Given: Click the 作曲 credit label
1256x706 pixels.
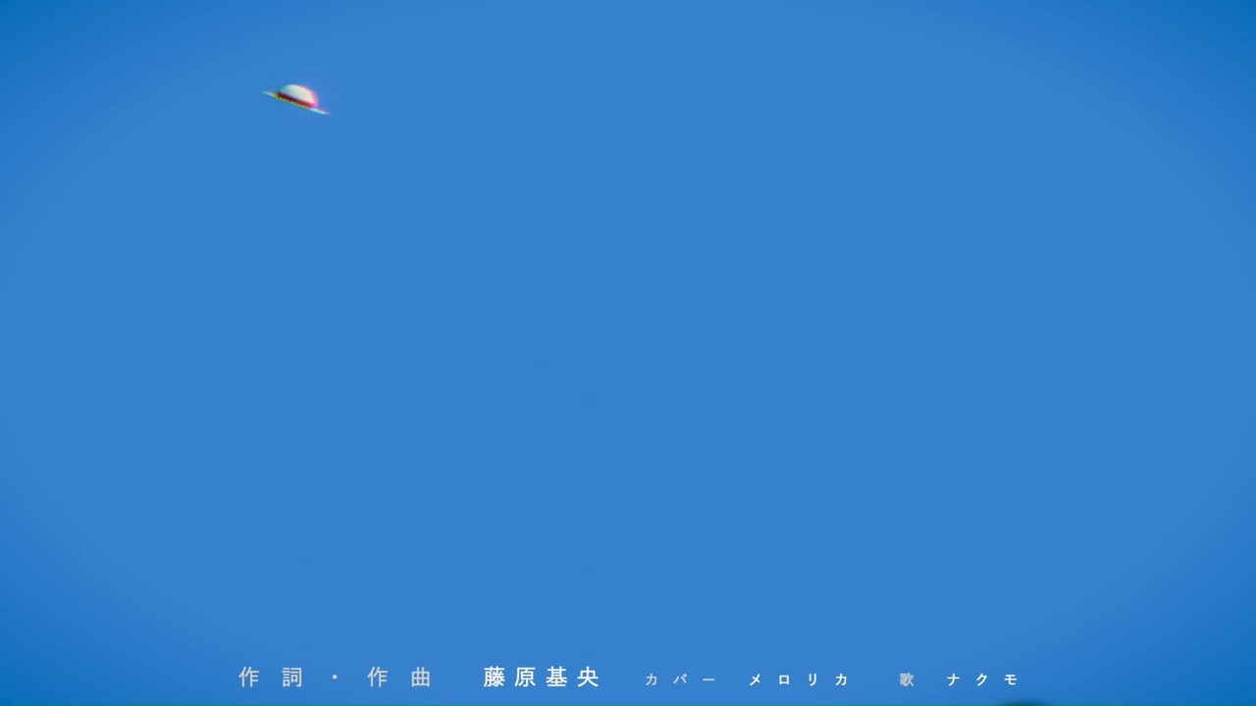Looking at the screenshot, I should pos(399,678).
